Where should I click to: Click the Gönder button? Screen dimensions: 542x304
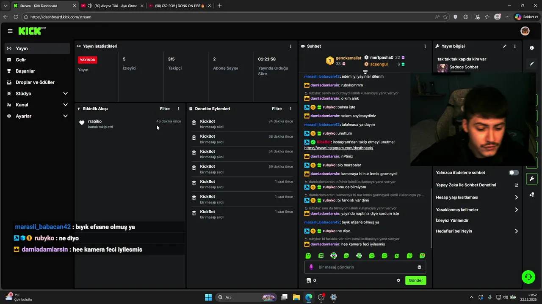(x=415, y=280)
